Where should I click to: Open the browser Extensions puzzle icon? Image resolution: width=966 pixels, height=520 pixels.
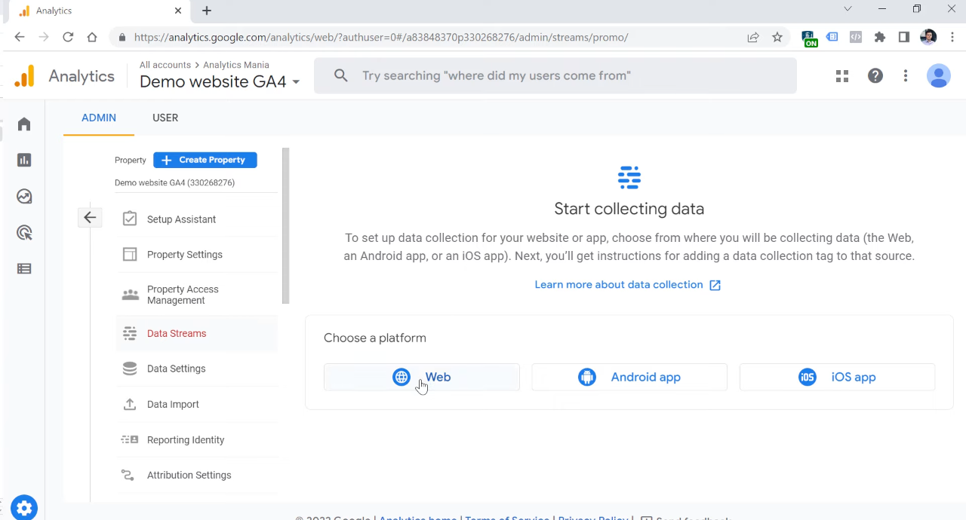point(880,37)
